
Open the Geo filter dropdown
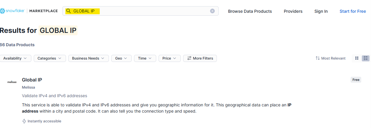click(121, 58)
